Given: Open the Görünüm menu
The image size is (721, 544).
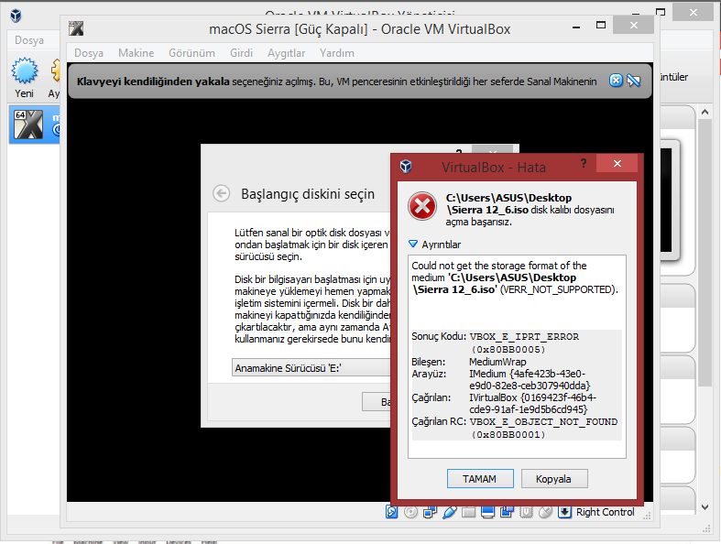Looking at the screenshot, I should 191,53.
